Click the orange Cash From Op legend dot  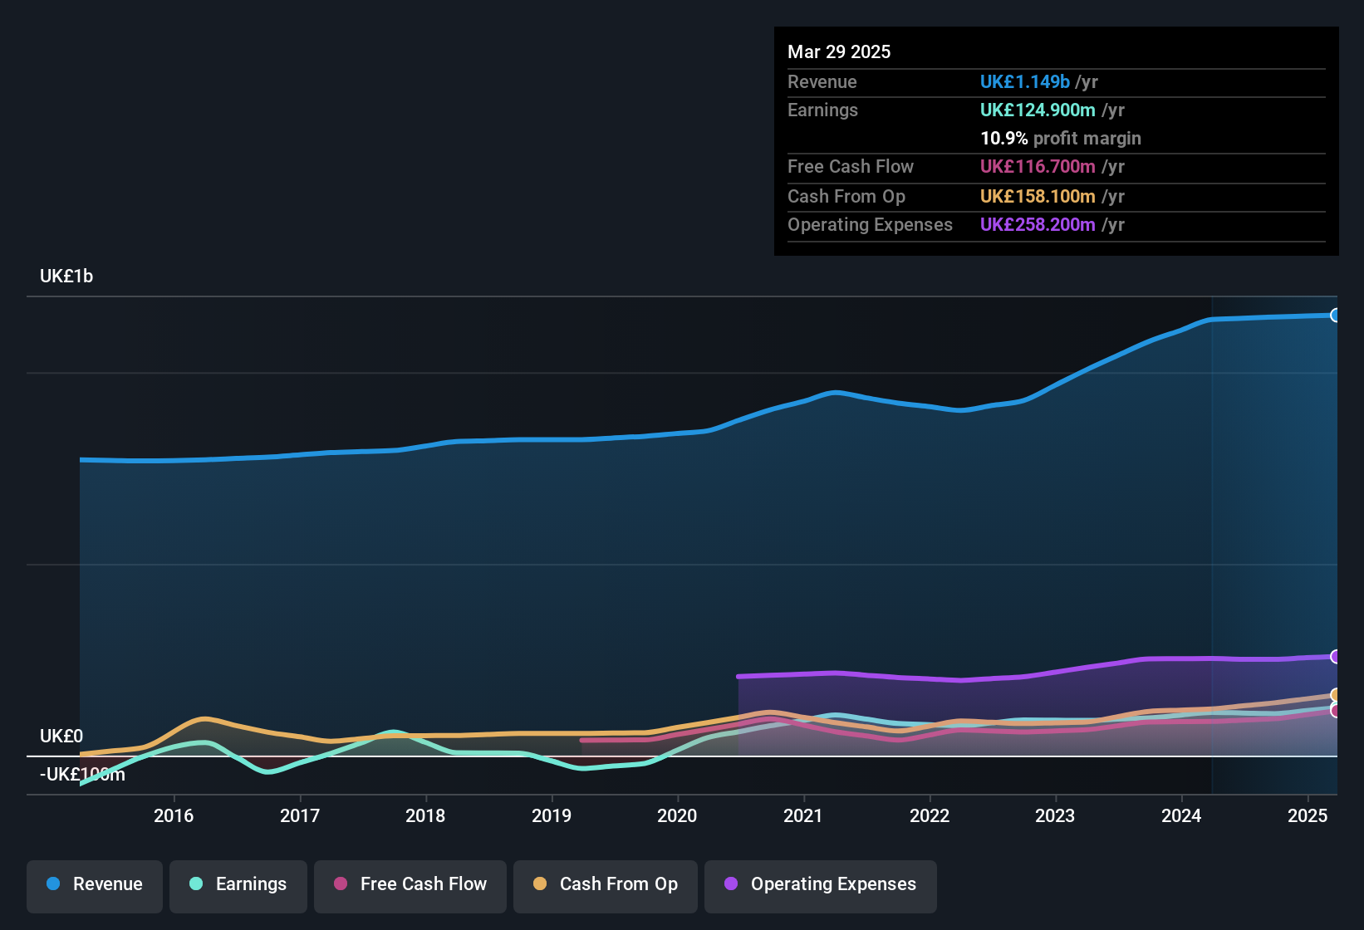click(x=539, y=884)
